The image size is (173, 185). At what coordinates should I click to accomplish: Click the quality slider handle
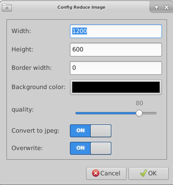click(x=139, y=113)
